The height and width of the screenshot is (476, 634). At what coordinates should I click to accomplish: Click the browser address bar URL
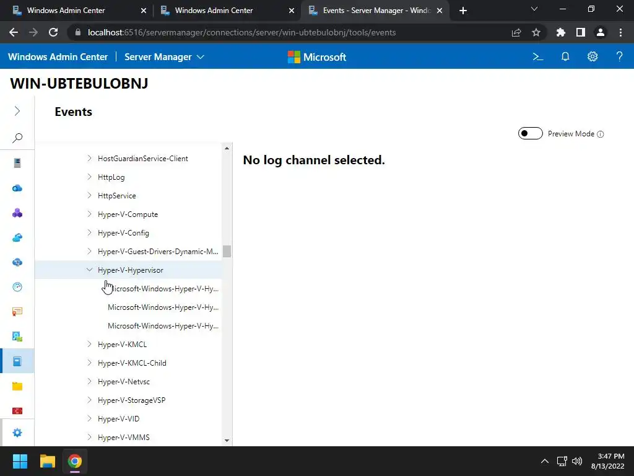241,32
